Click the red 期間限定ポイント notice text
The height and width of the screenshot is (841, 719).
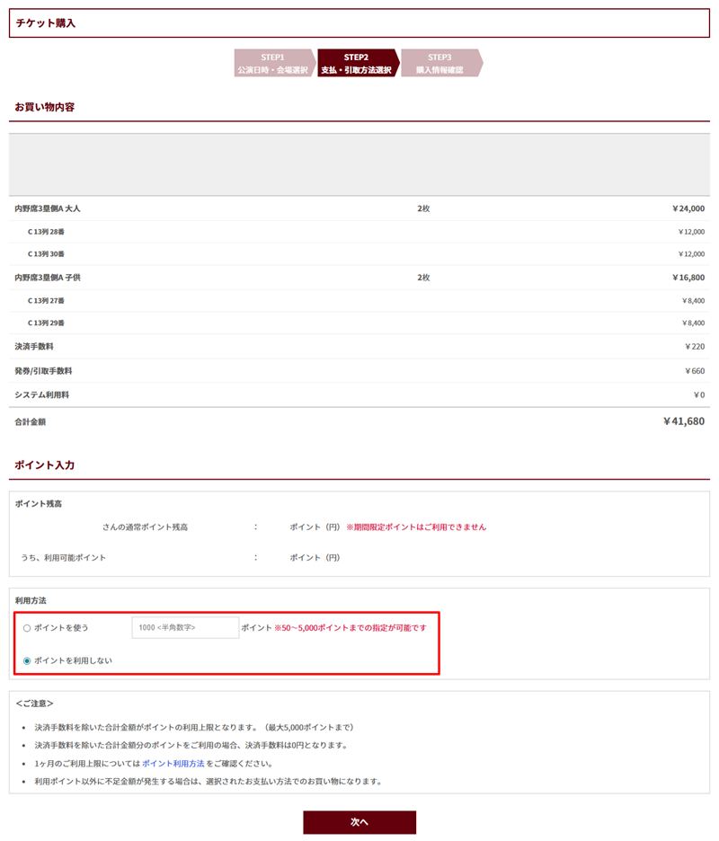click(415, 527)
